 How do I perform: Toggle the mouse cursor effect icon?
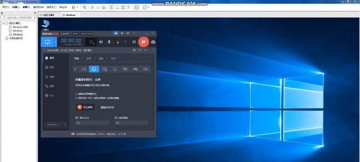[117, 42]
